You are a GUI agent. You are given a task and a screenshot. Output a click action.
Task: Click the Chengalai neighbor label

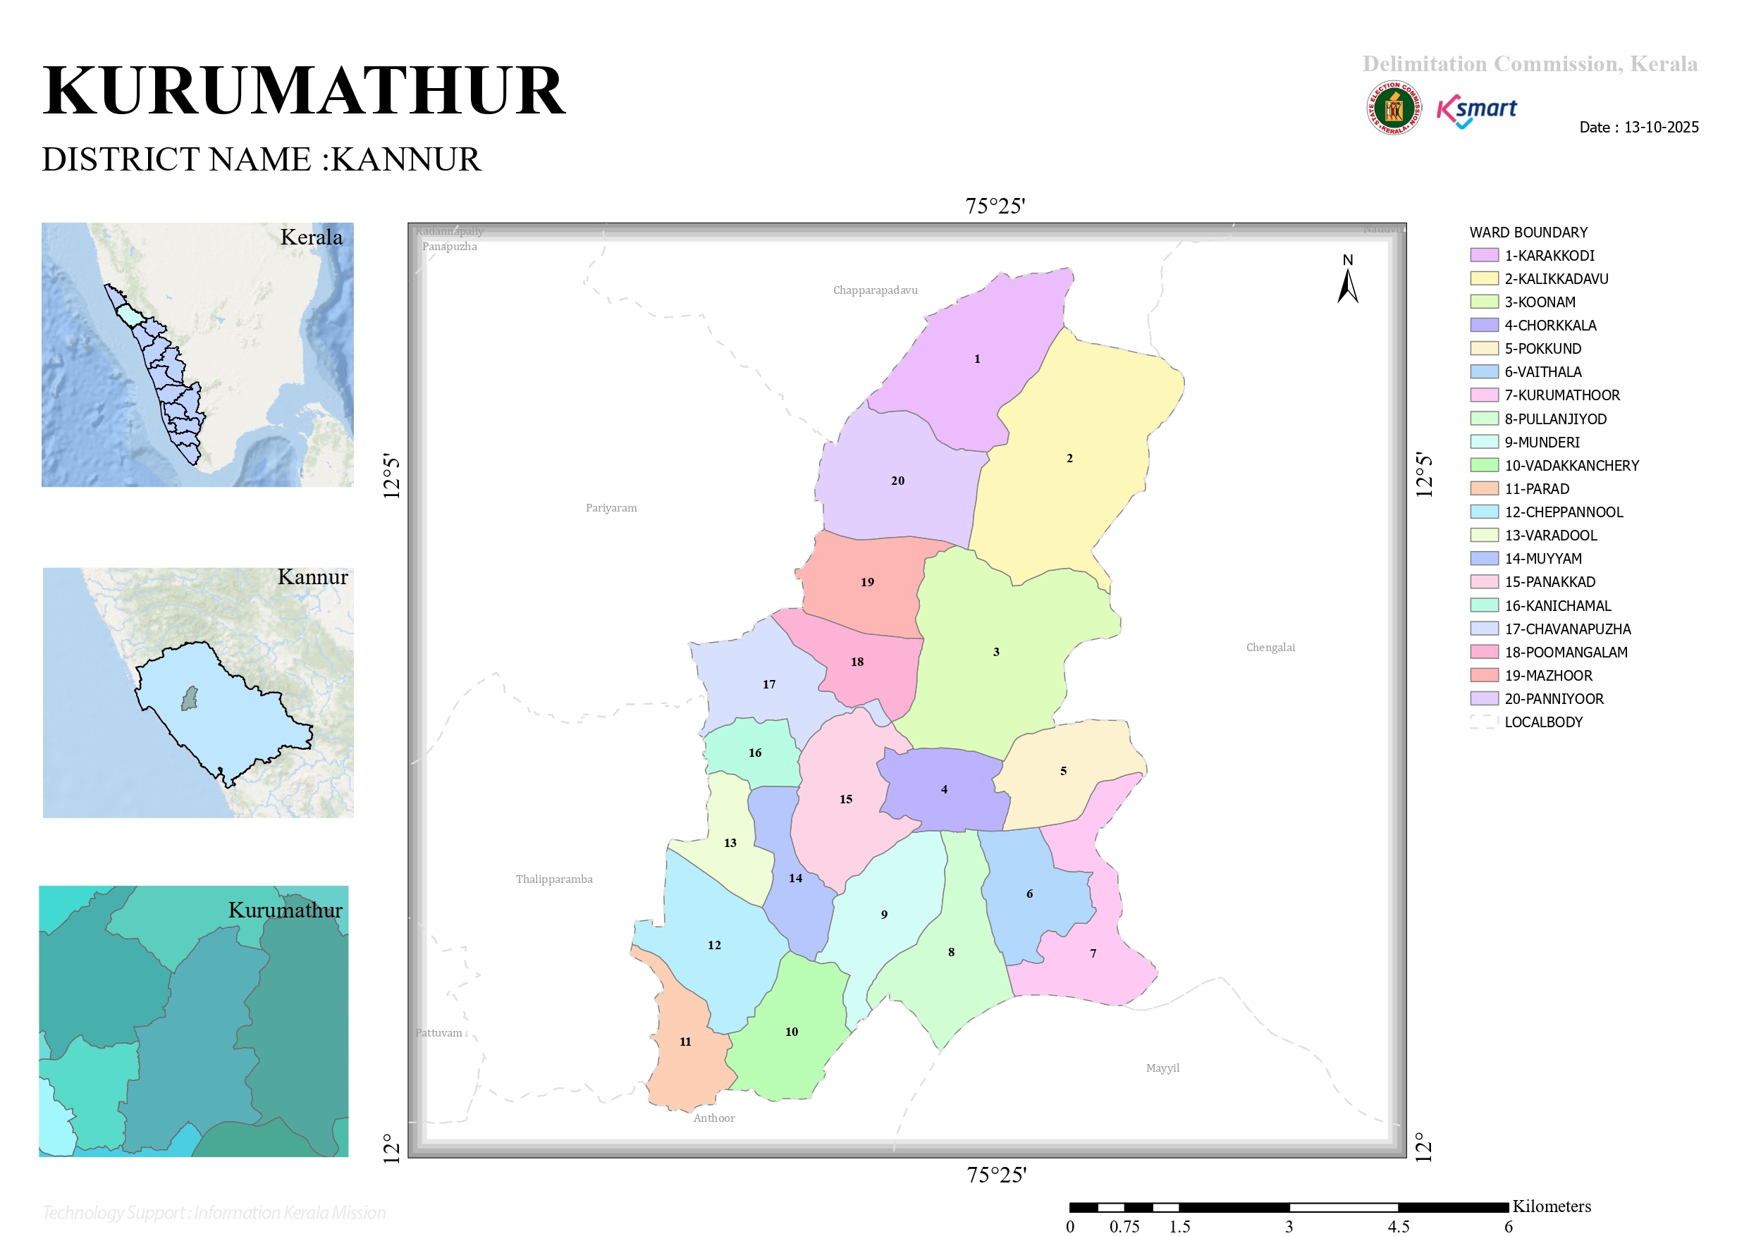point(1270,648)
